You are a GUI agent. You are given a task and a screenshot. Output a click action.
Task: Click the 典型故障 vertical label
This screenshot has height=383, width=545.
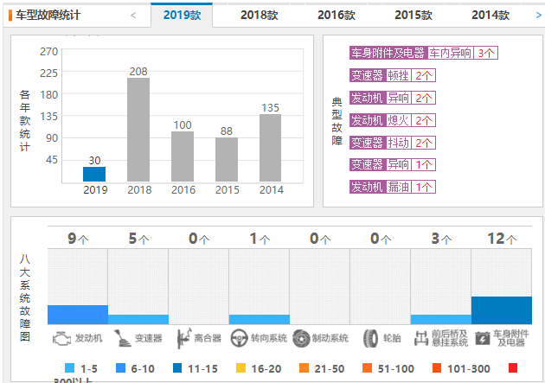tap(337, 121)
